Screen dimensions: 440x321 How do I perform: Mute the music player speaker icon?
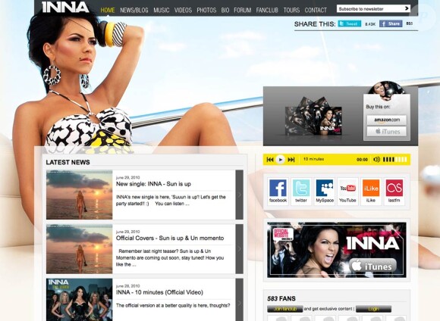coord(376,160)
